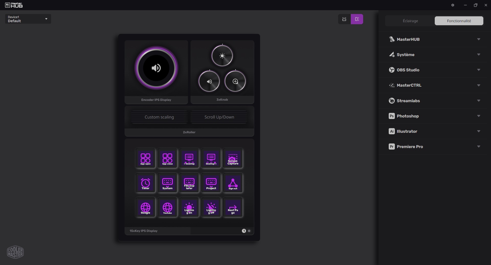Open the Device1 Default profile dropdown
491x265 pixels.
(x=28, y=19)
